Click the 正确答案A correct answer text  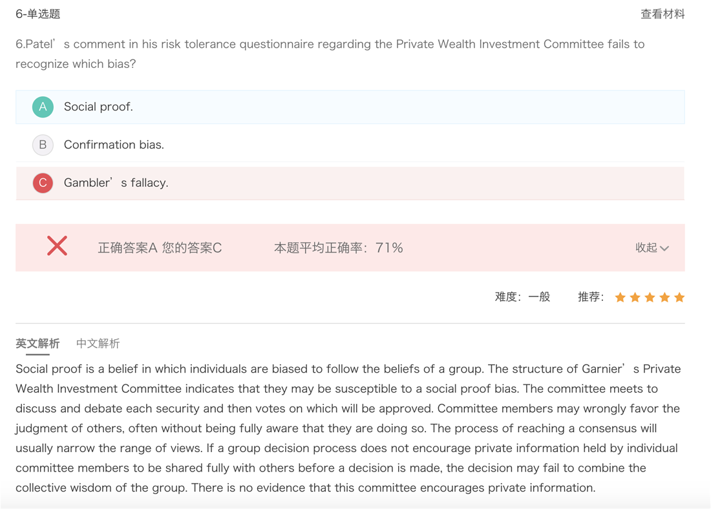(x=127, y=248)
